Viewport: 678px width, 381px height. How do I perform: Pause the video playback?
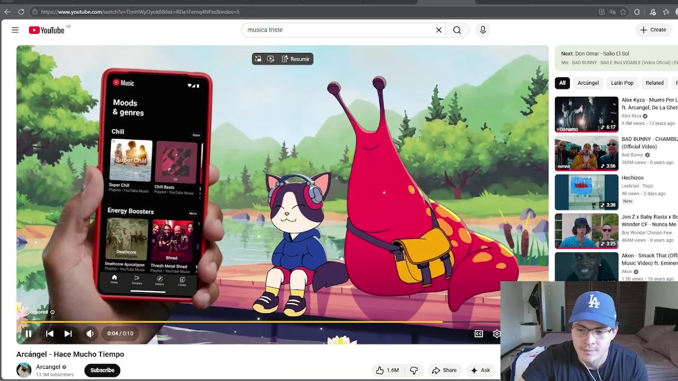[29, 333]
